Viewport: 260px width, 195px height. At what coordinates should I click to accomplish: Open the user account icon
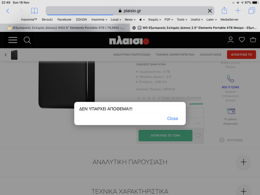pos(230,40)
